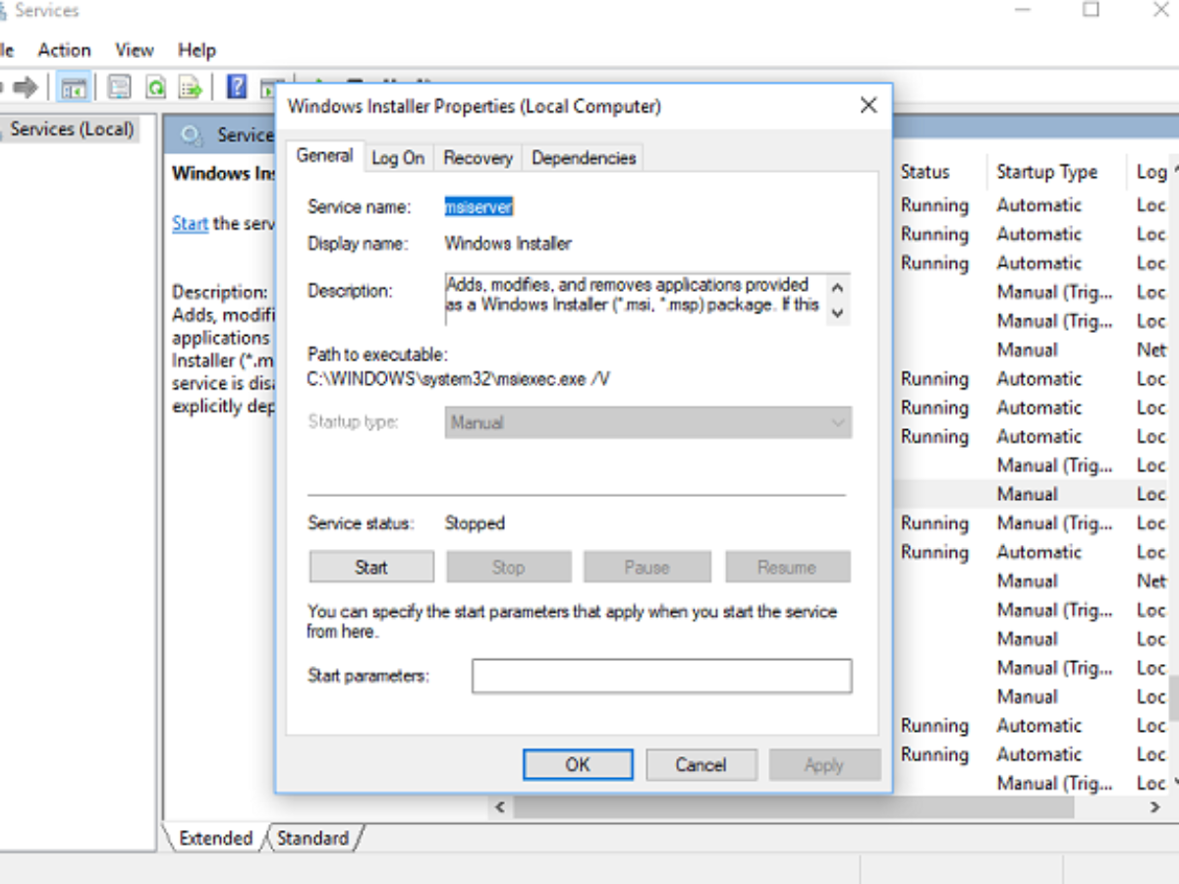Click the greyed-out Pause button

pyautogui.click(x=646, y=567)
